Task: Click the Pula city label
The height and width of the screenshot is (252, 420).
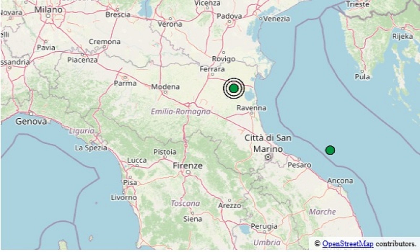Action: [362, 77]
